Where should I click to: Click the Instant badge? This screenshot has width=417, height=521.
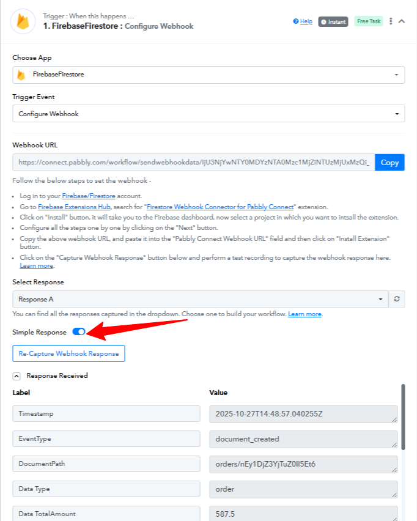333,21
